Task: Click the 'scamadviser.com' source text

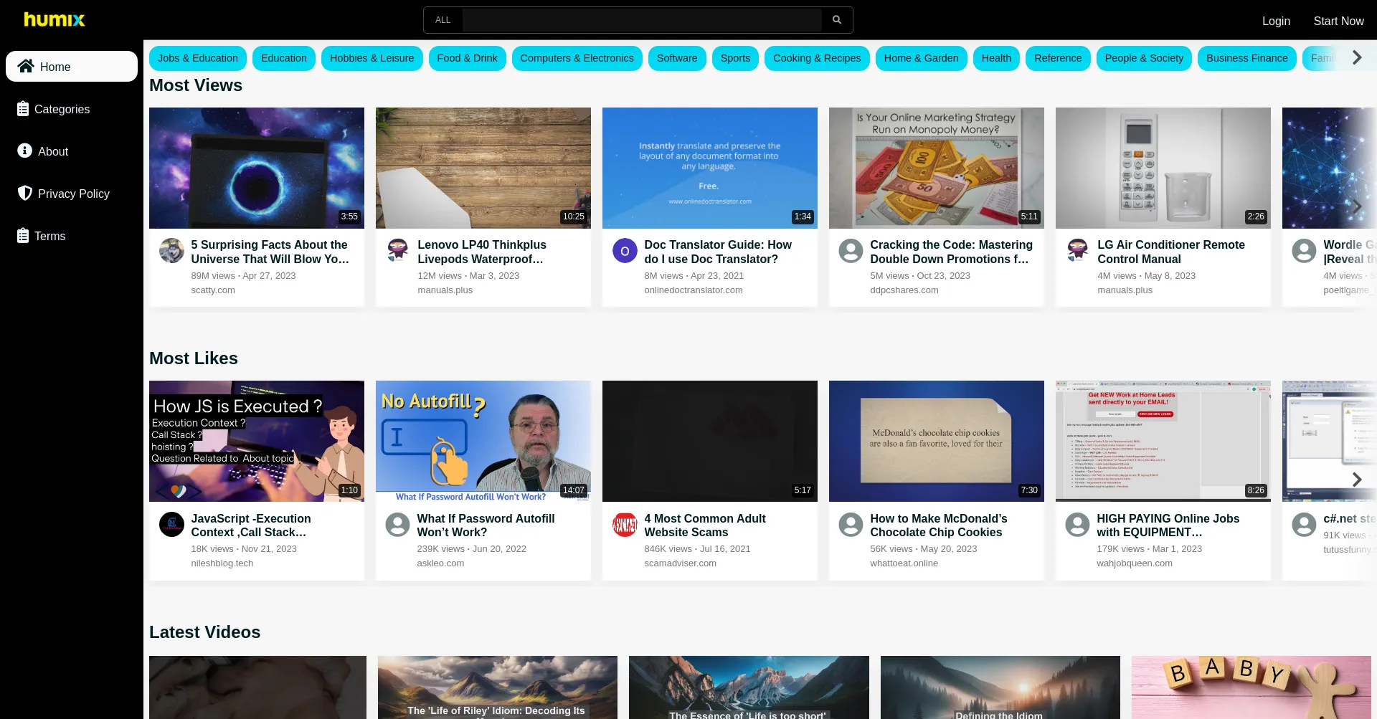Action: pos(681,563)
